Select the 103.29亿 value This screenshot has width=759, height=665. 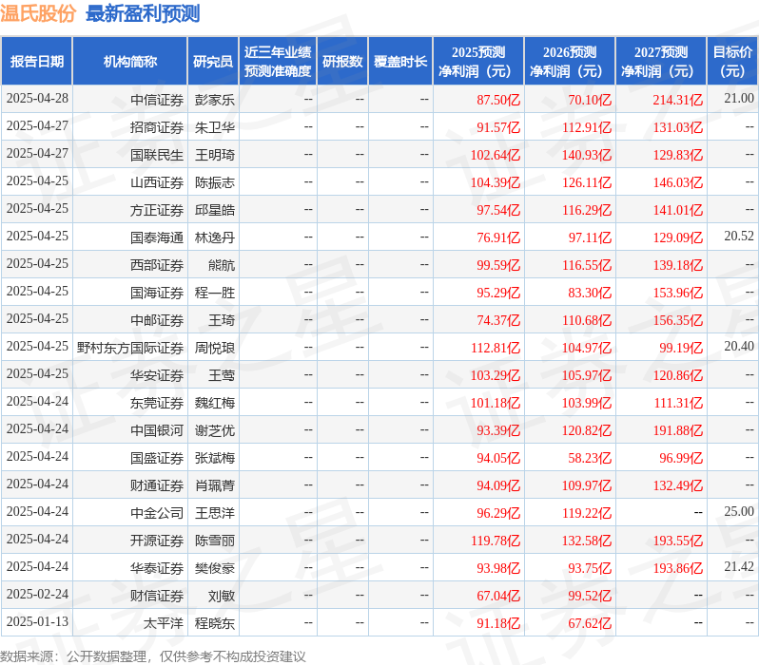(496, 375)
